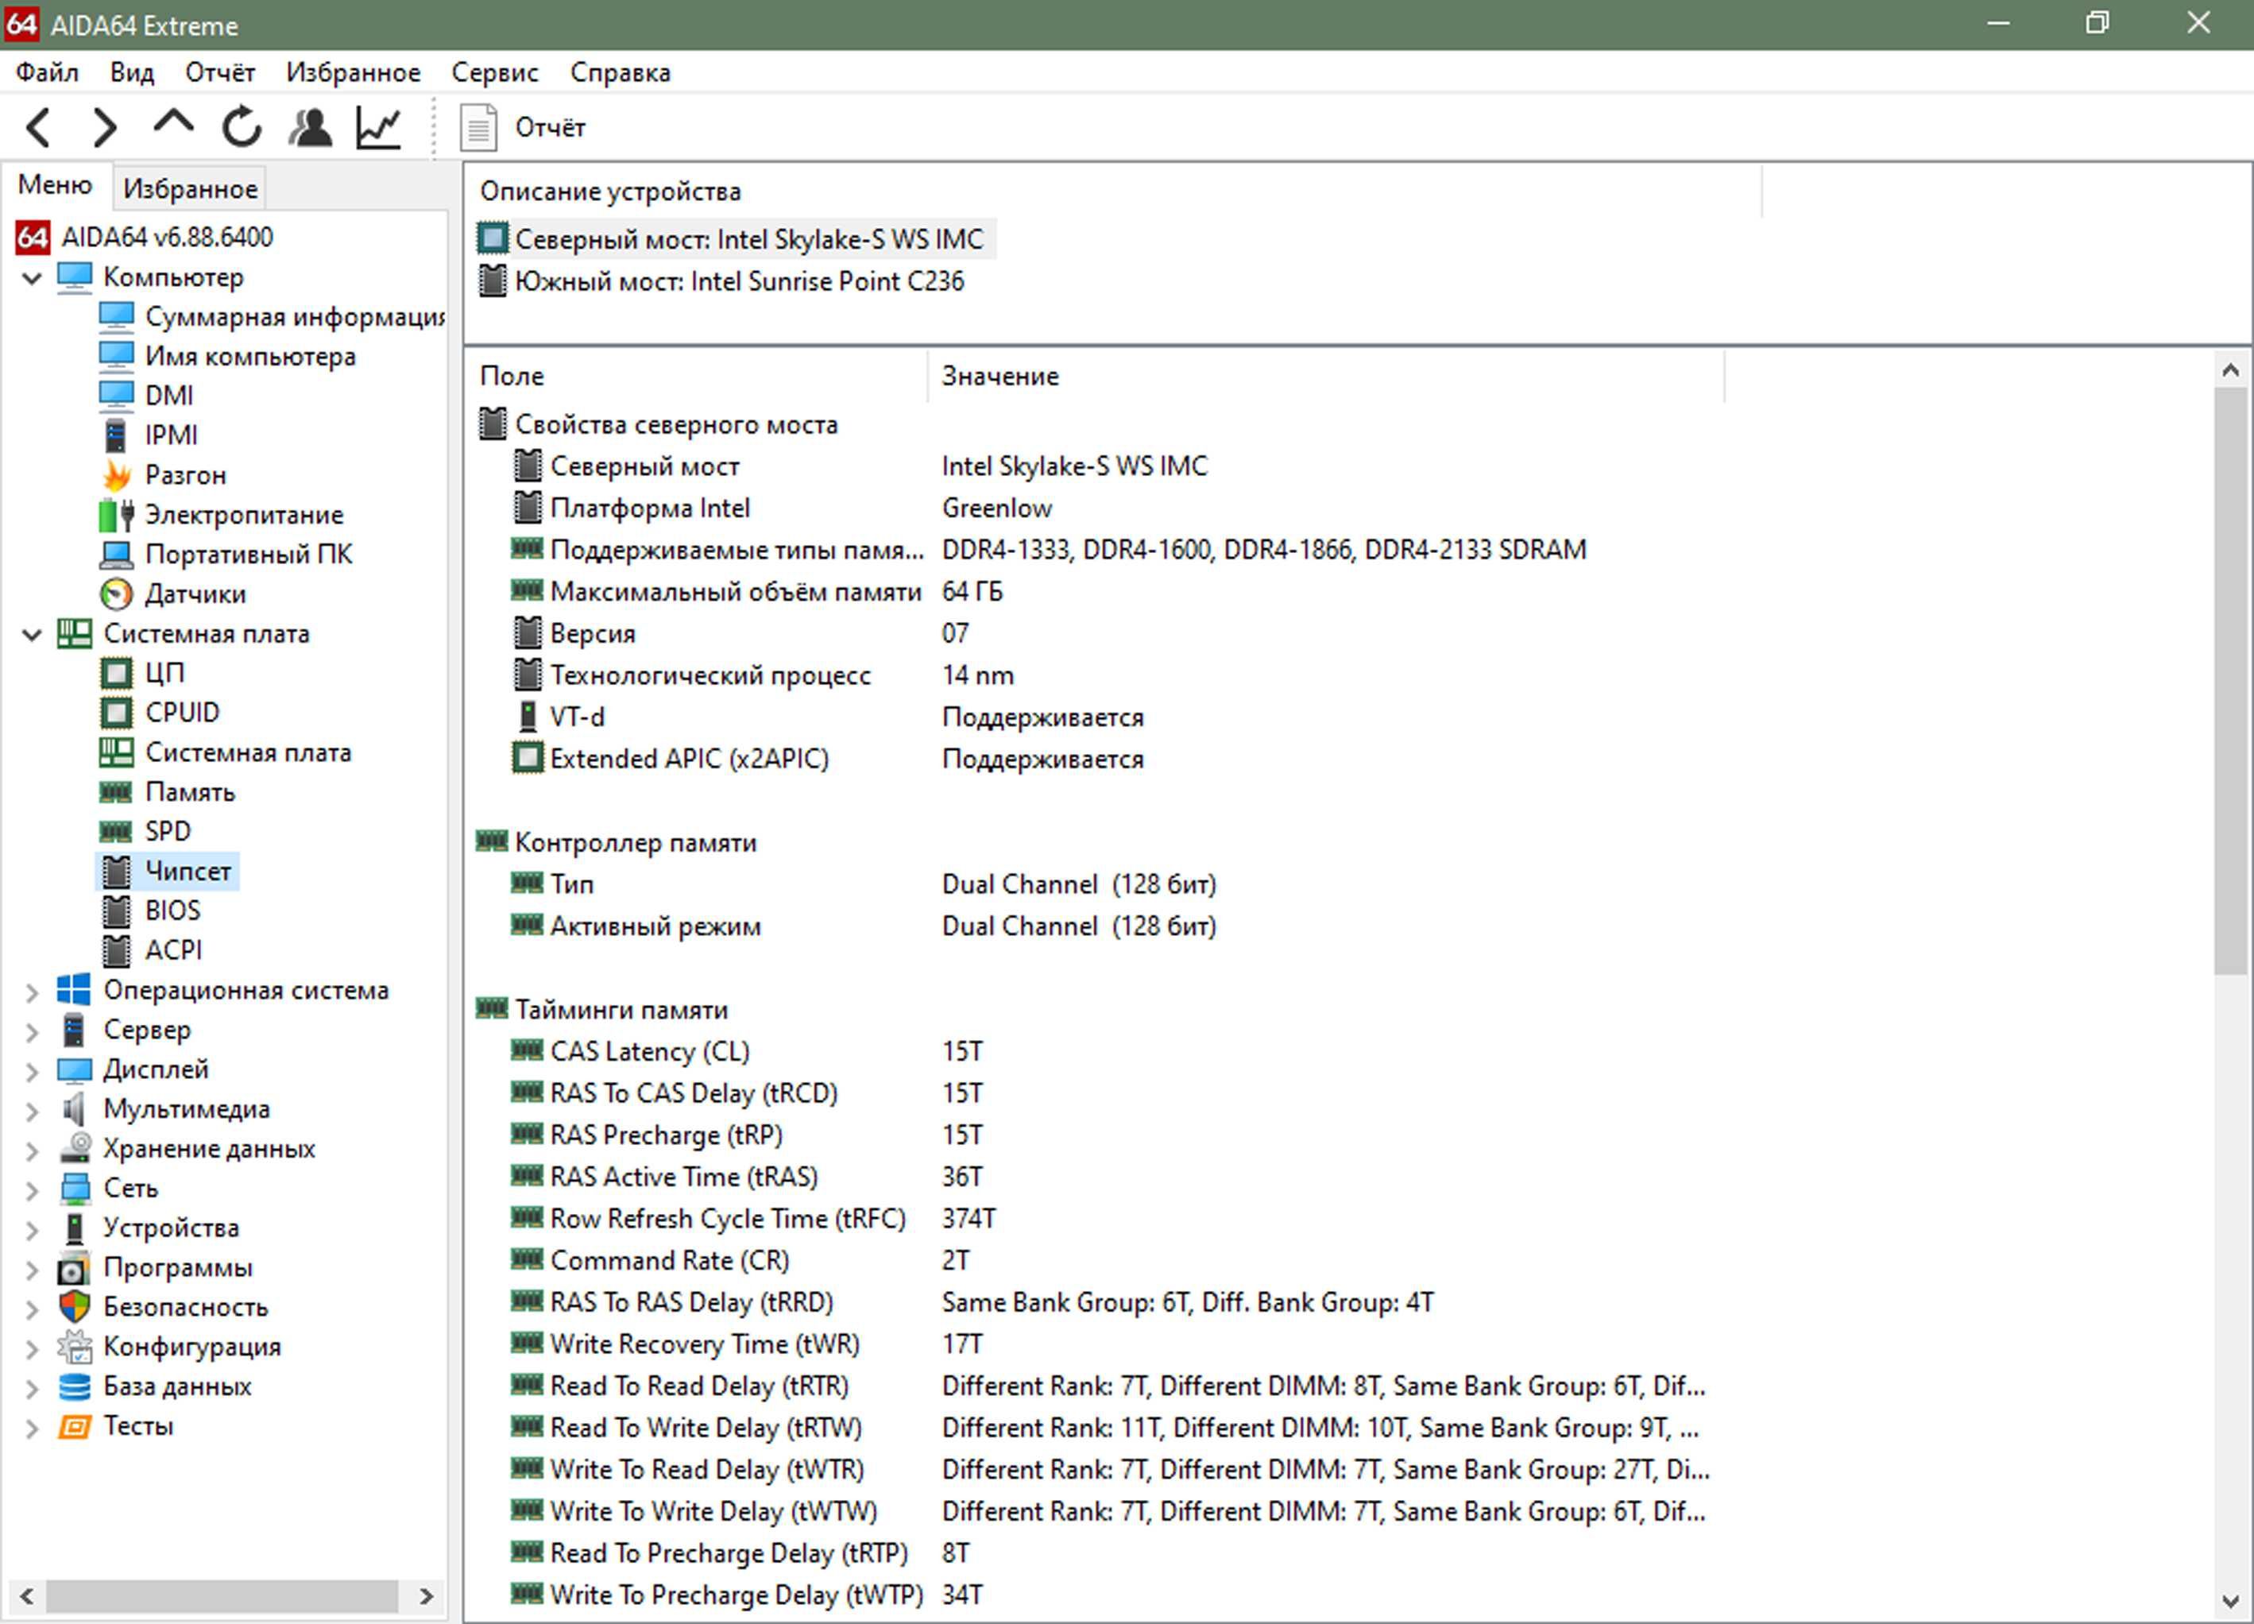Expand the Тесты tree node
Screen dimensions: 2254x1624
pyautogui.click(x=32, y=1427)
